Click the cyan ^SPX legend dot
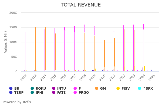Image resolution: width=162 pixels, height=108 pixels. (x=140, y=88)
